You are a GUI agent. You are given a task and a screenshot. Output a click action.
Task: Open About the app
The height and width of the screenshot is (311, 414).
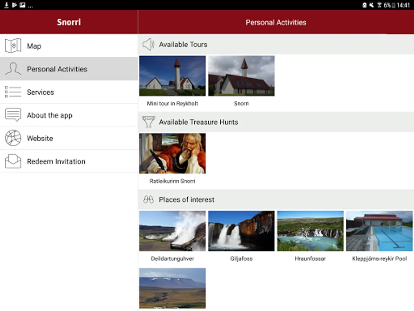(x=69, y=115)
